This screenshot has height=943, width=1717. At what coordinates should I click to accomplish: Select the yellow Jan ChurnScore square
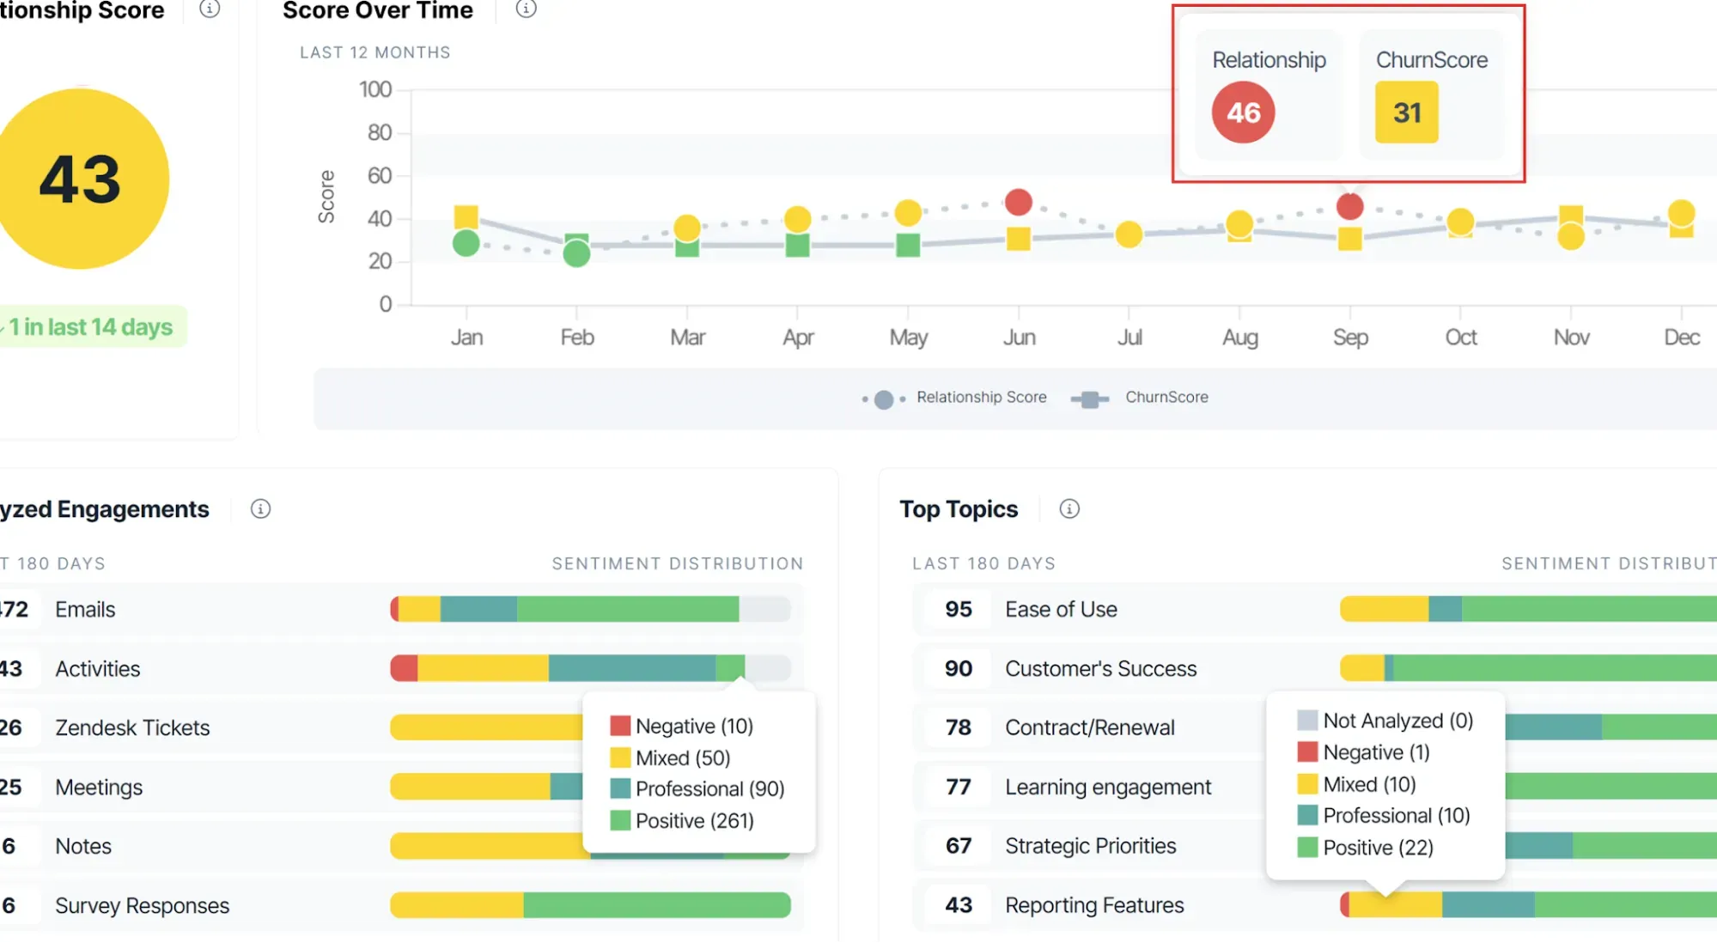point(466,217)
